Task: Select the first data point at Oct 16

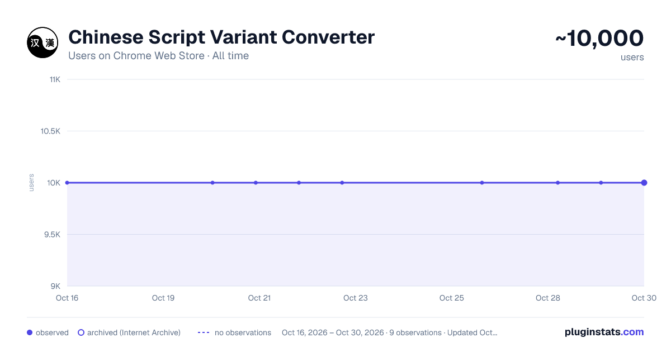Action: coord(67,183)
